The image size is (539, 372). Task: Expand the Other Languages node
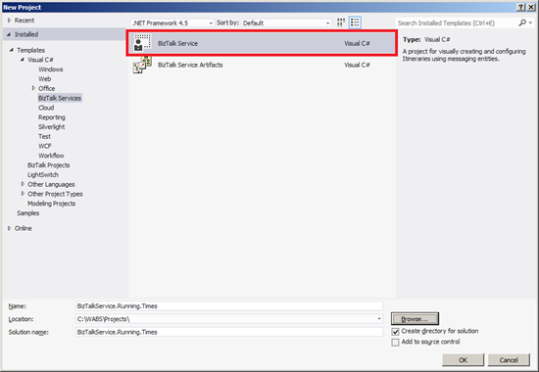(23, 184)
